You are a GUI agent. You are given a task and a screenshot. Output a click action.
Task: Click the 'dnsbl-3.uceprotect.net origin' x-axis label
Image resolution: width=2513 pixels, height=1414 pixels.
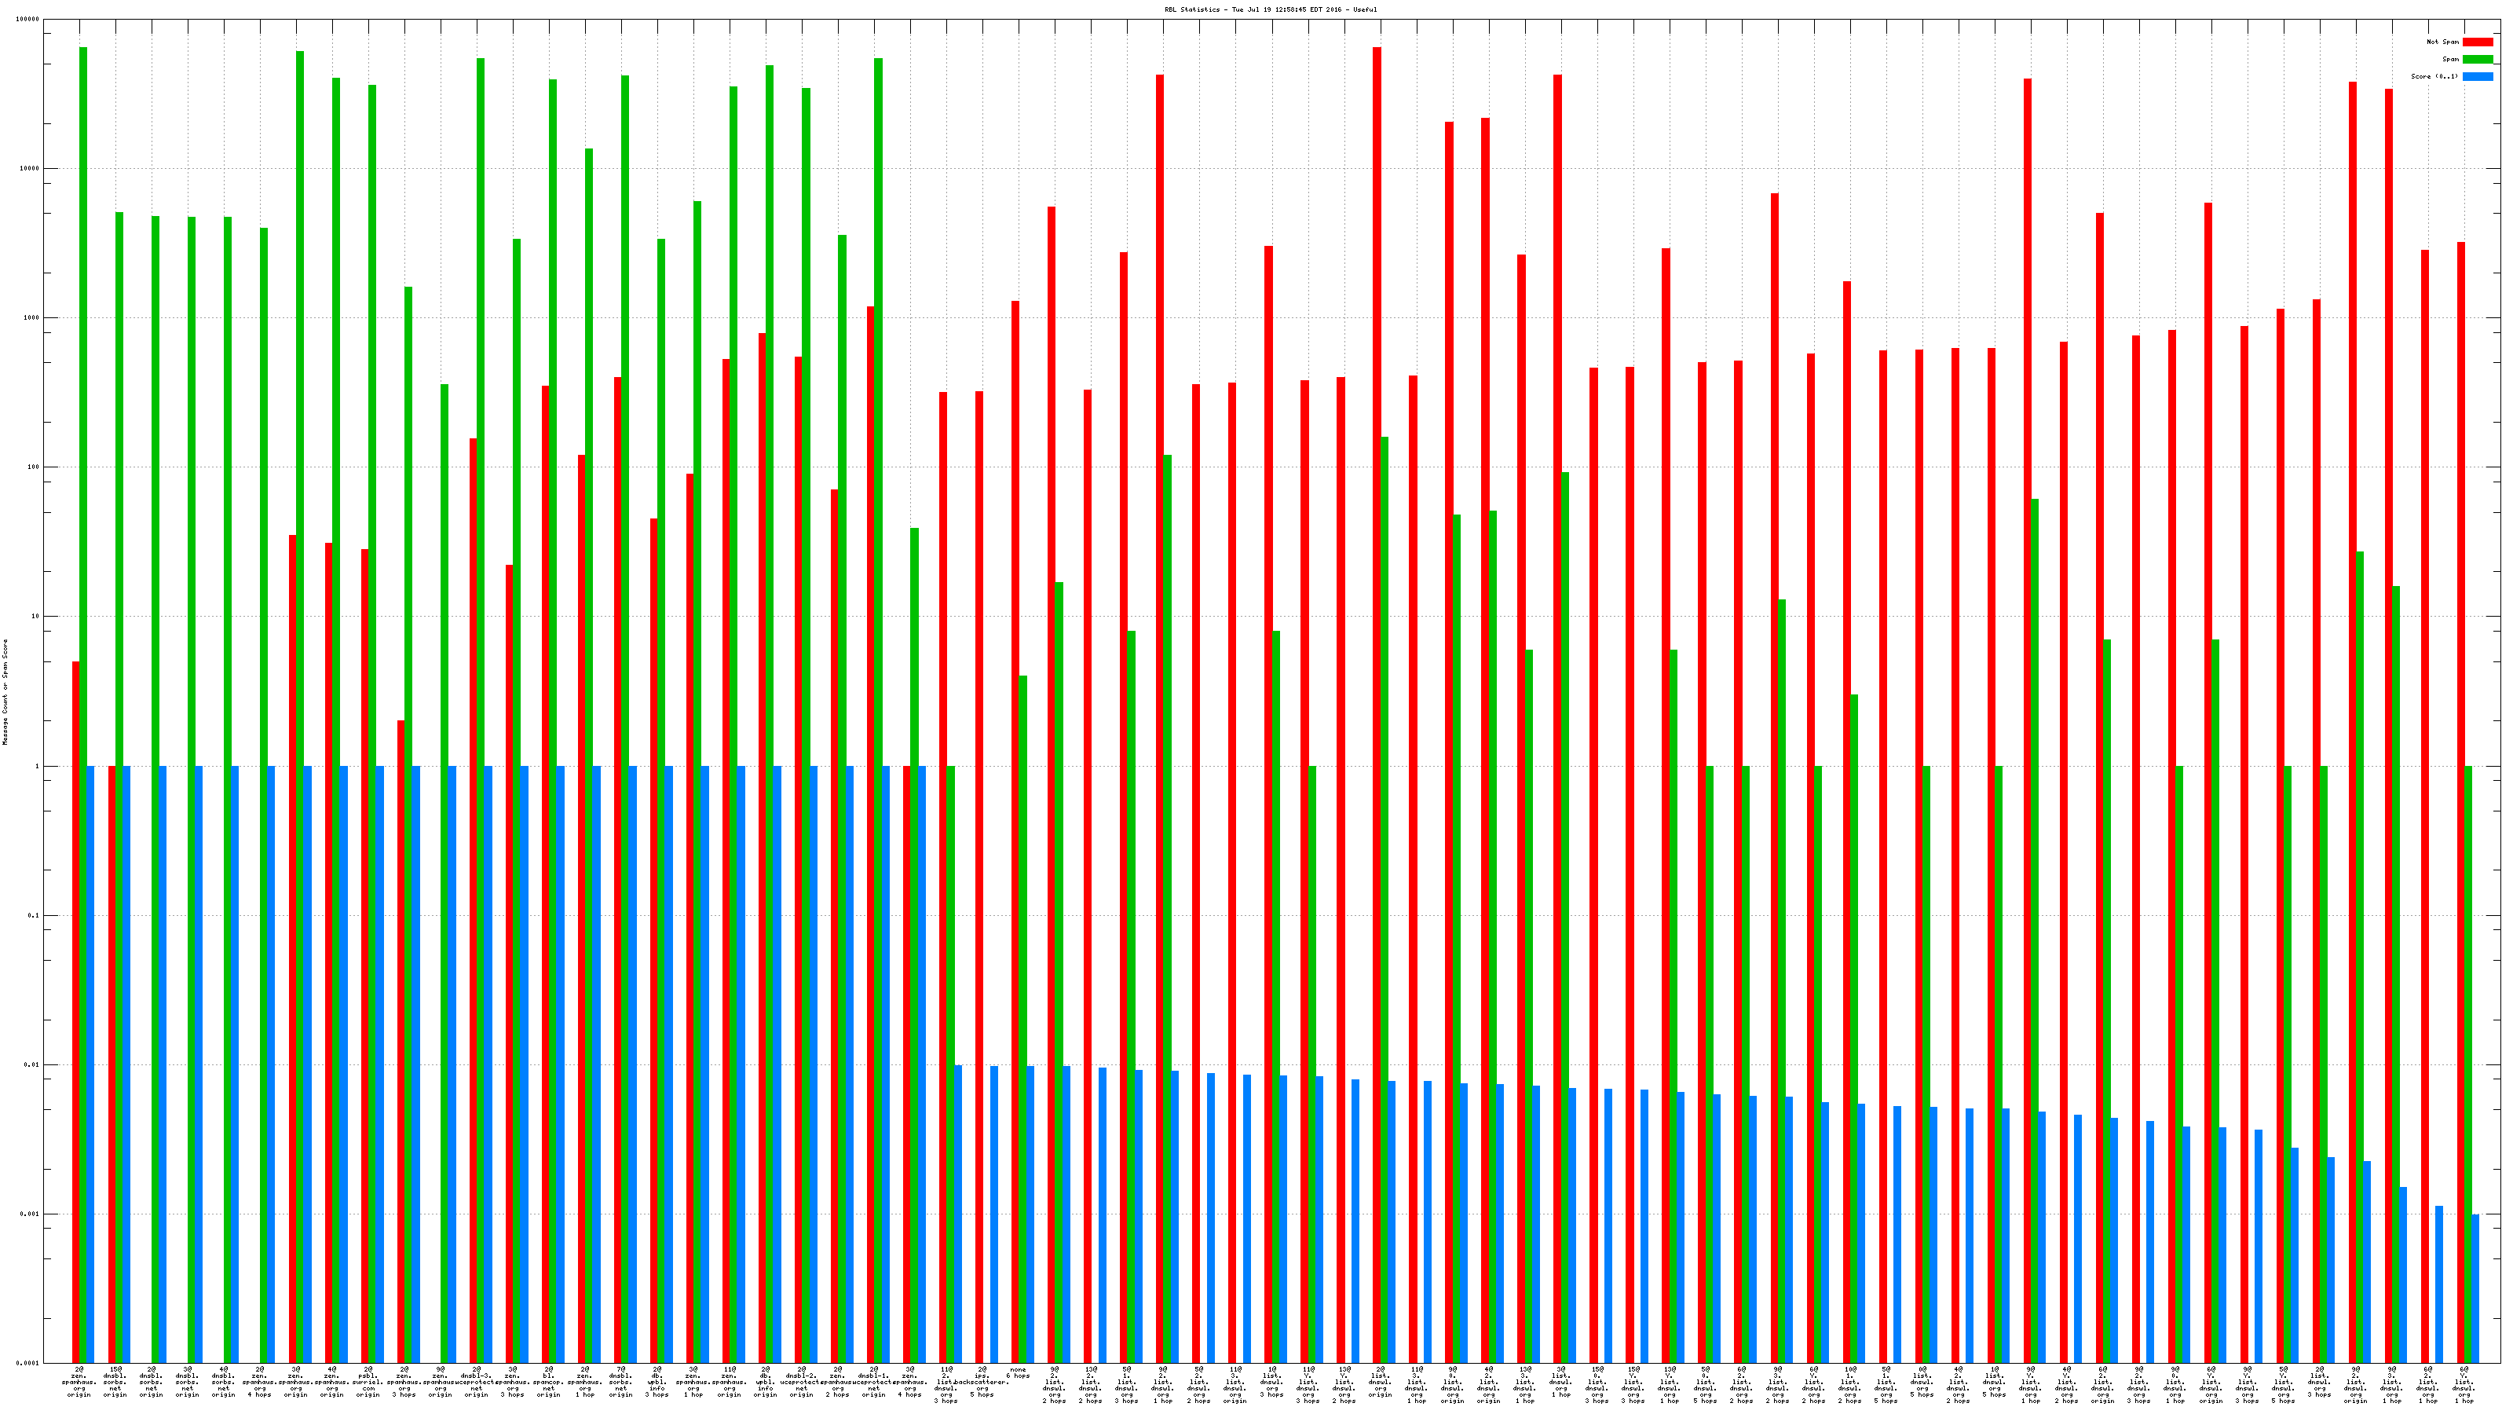477,1382
